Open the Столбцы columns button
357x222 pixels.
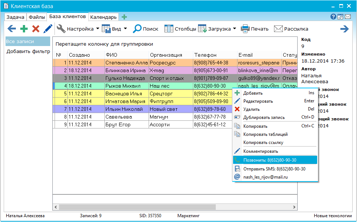(180, 29)
